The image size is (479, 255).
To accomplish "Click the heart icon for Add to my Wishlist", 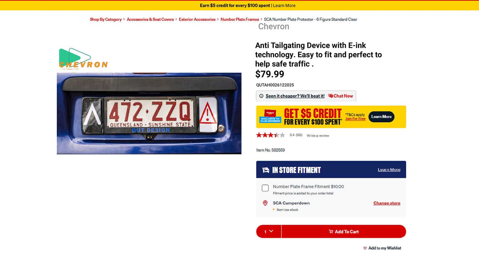I will 365,248.
